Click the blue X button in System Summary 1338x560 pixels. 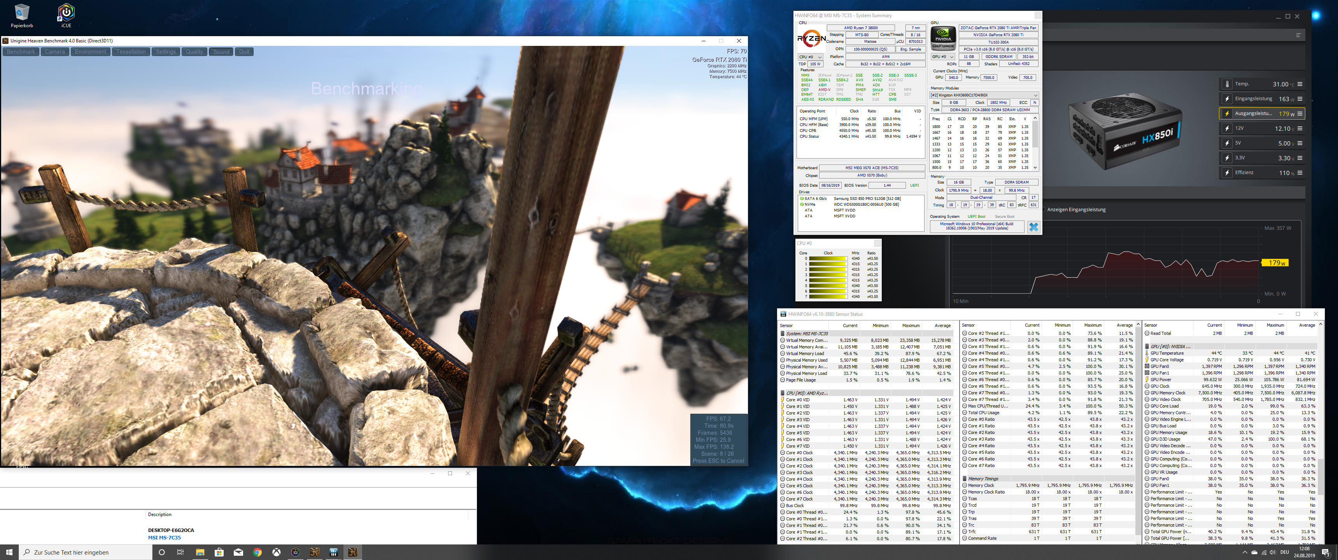[1033, 227]
